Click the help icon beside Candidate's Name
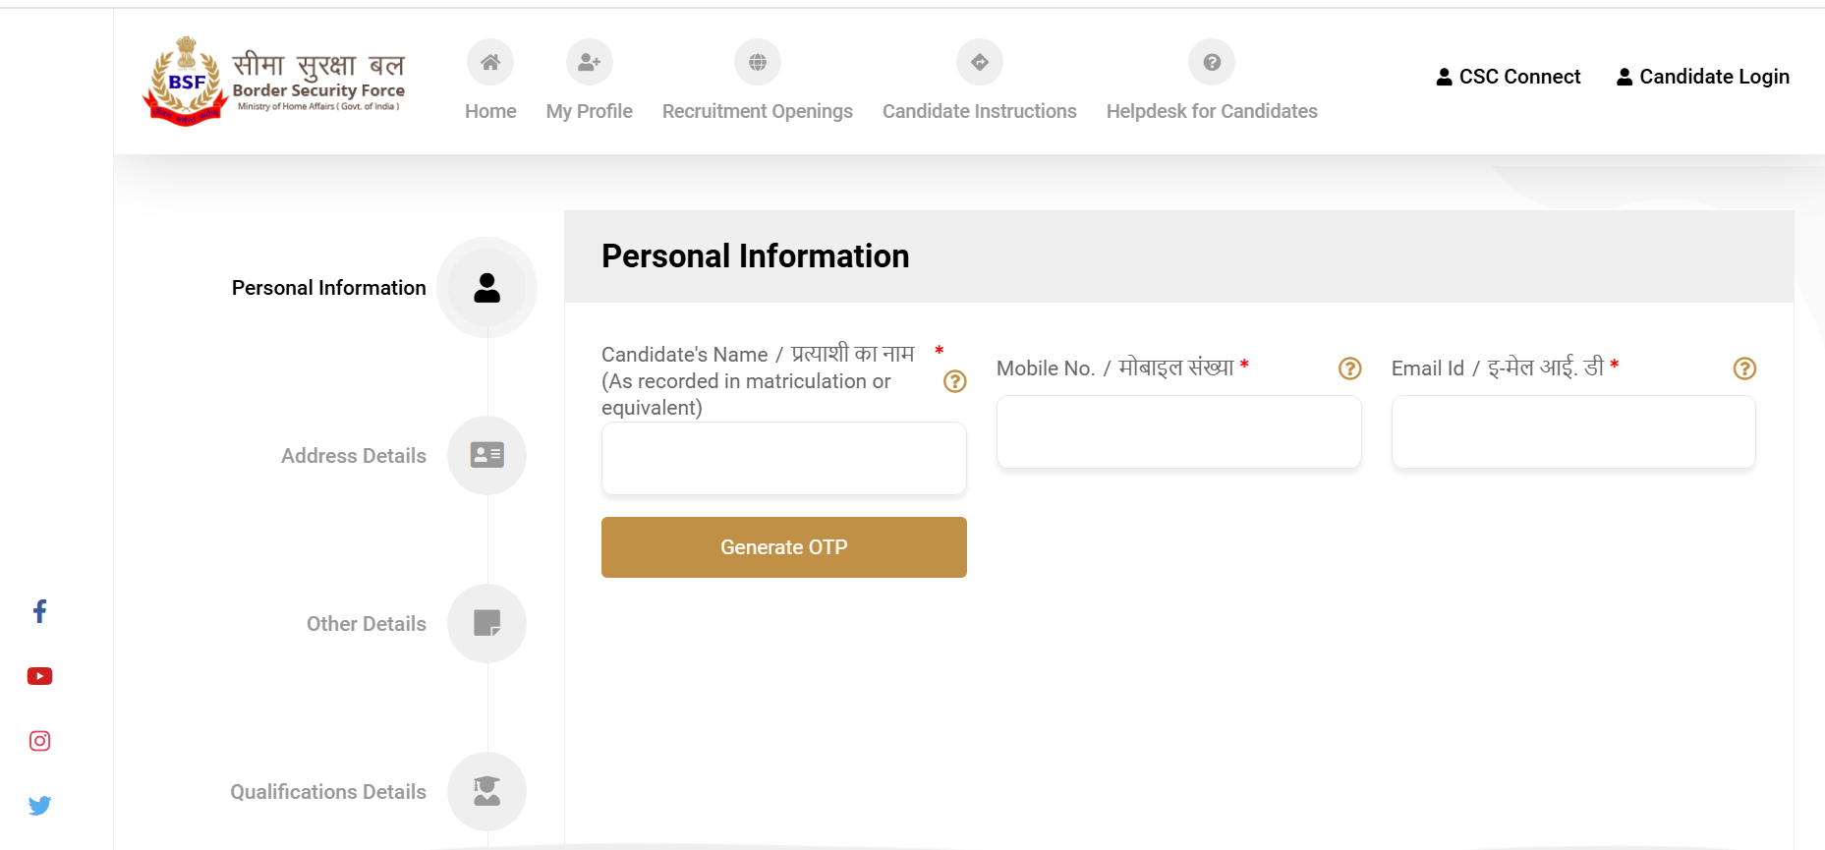This screenshot has width=1825, height=850. pos(955,381)
